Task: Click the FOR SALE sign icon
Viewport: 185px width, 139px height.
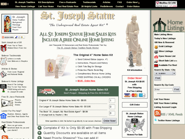Action: [3, 88]
